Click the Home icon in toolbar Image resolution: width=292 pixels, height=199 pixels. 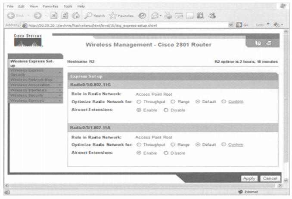point(76,15)
